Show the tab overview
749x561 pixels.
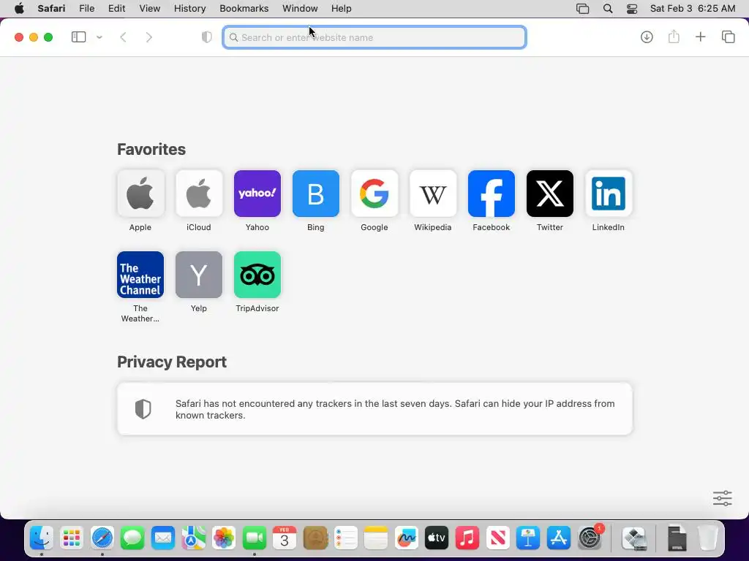coord(728,37)
